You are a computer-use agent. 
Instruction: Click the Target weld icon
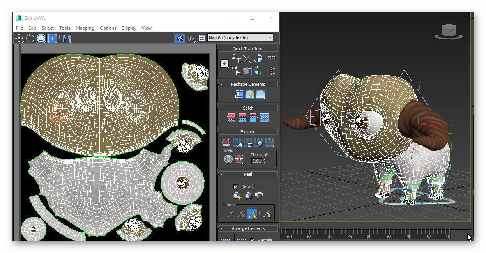click(228, 159)
